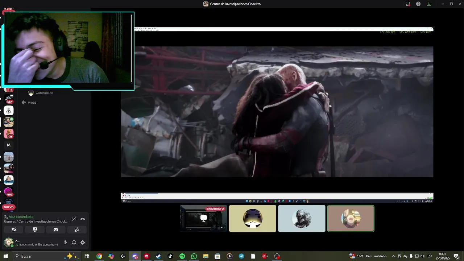Image resolution: width=464 pixels, height=261 pixels.
Task: Open the Discord inbox icon in the title bar
Action: click(x=408, y=4)
